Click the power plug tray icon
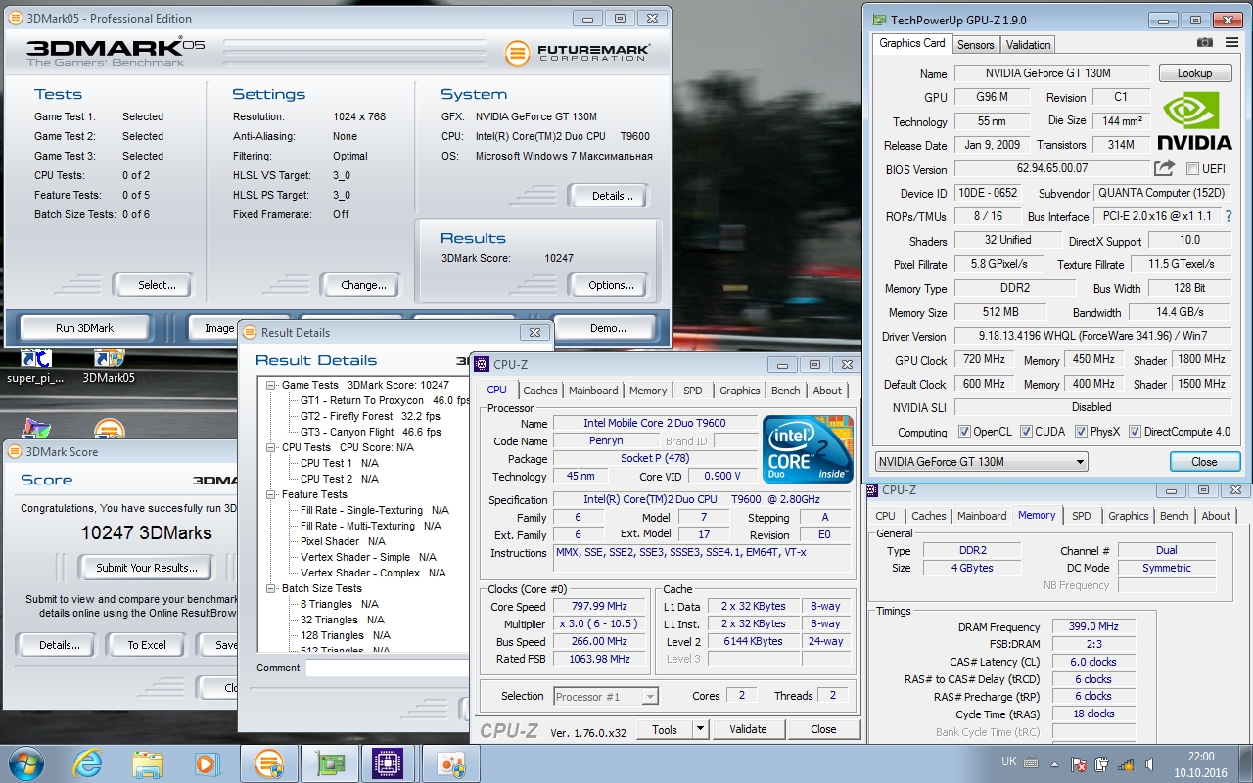Viewport: 1253px width, 783px height. 1101,762
